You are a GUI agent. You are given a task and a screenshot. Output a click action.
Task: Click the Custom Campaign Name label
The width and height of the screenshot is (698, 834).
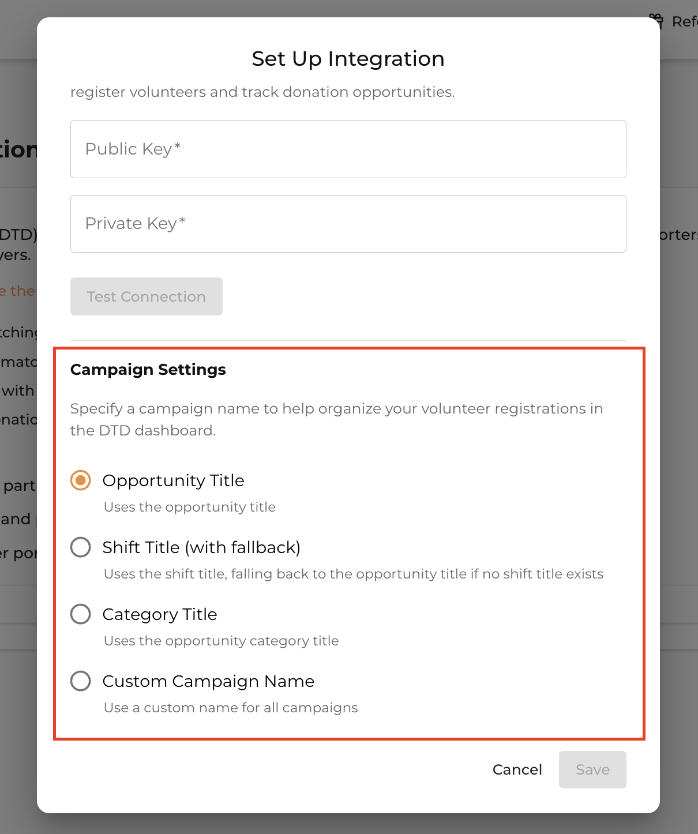tap(208, 681)
